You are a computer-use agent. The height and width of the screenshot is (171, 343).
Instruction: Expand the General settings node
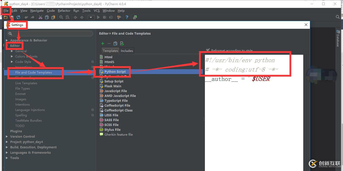pyautogui.click(x=12, y=51)
